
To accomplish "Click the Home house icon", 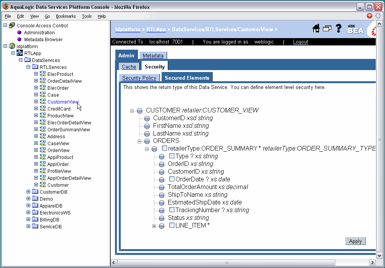I will tap(316, 28).
